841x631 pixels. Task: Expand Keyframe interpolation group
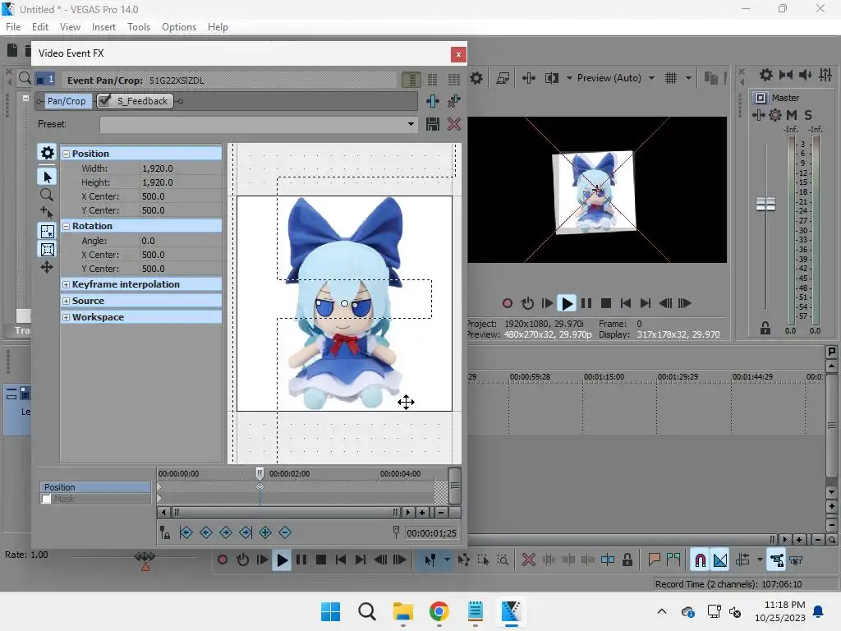tap(66, 284)
